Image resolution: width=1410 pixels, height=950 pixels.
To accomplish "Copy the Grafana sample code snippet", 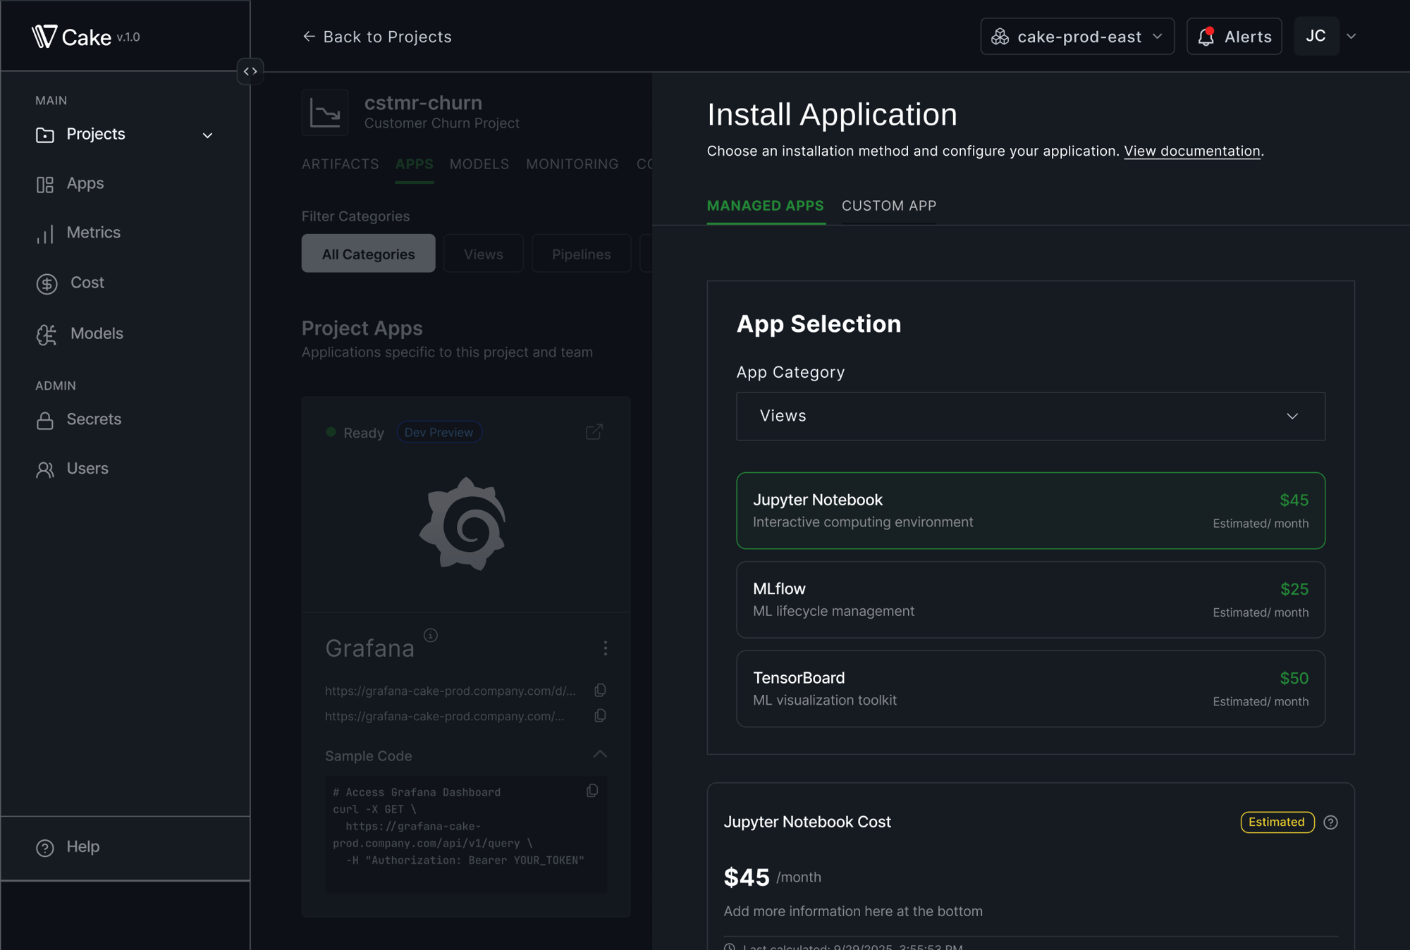I will 592,791.
